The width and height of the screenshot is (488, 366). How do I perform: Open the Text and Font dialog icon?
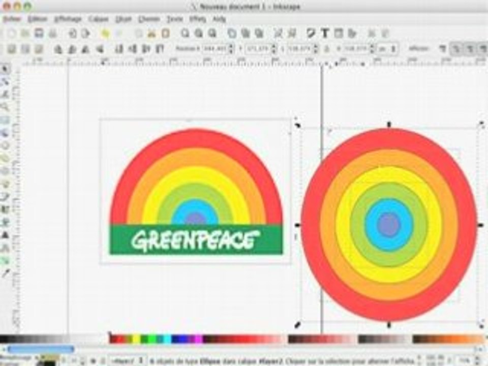pos(325,34)
